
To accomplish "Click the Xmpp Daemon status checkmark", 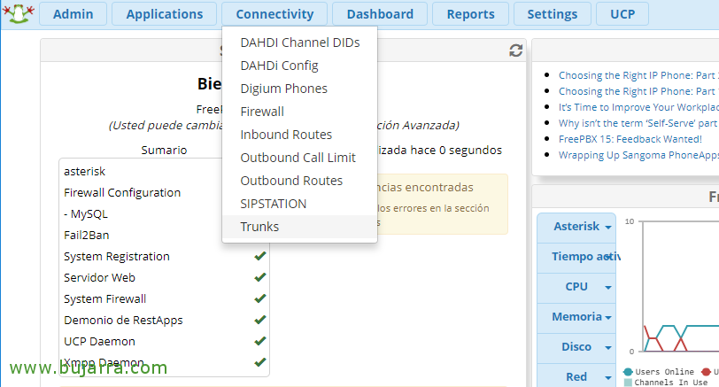I will point(260,362).
